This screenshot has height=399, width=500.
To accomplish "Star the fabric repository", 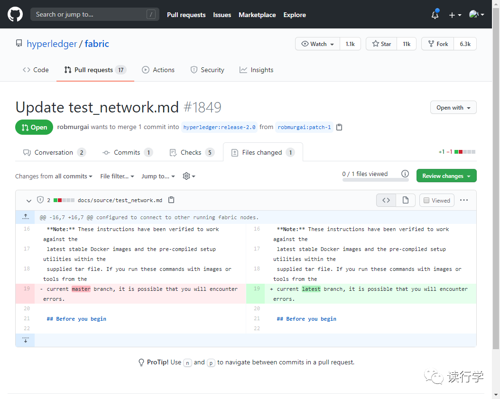I will pyautogui.click(x=381, y=44).
